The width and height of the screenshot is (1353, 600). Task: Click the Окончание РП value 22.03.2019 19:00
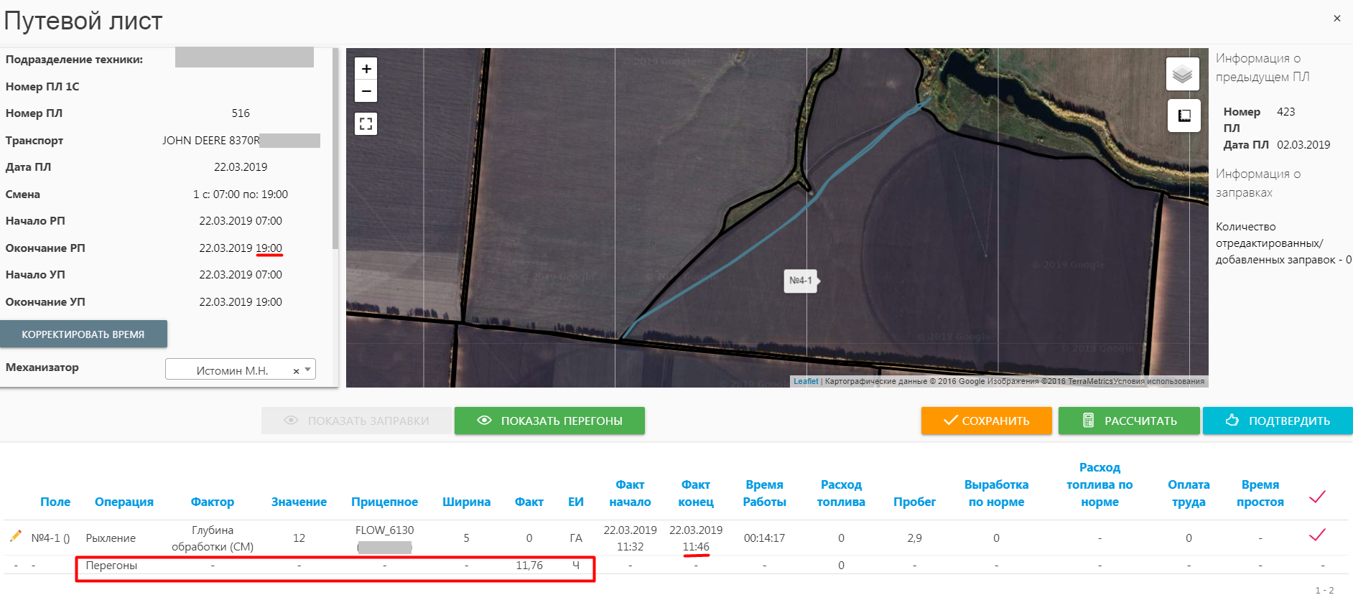click(241, 248)
